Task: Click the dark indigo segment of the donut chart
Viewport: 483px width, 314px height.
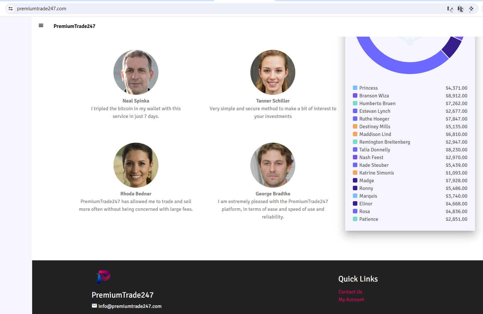Action: click(452, 47)
